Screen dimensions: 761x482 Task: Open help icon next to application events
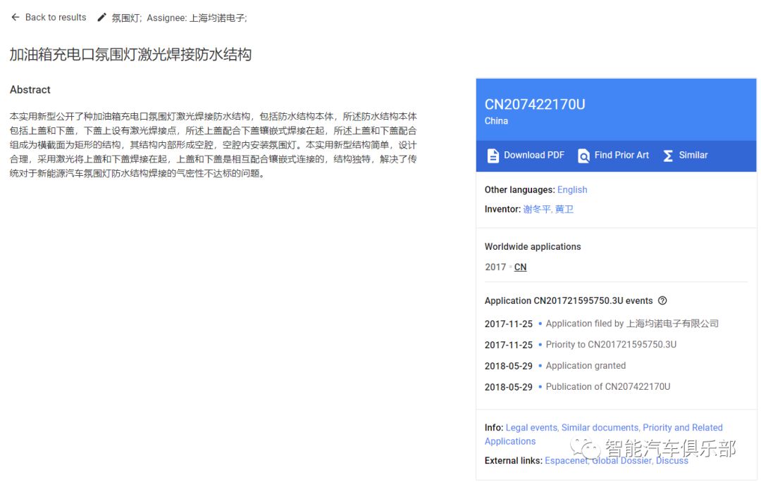(x=662, y=300)
